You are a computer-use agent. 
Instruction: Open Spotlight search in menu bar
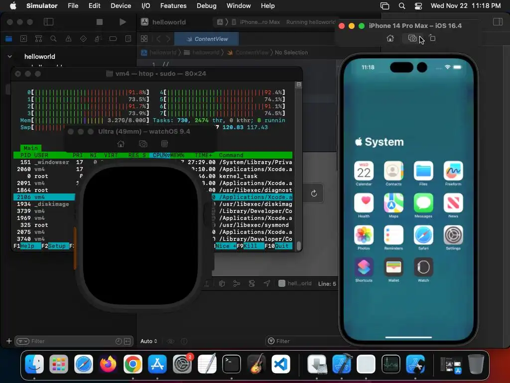click(x=402, y=5)
